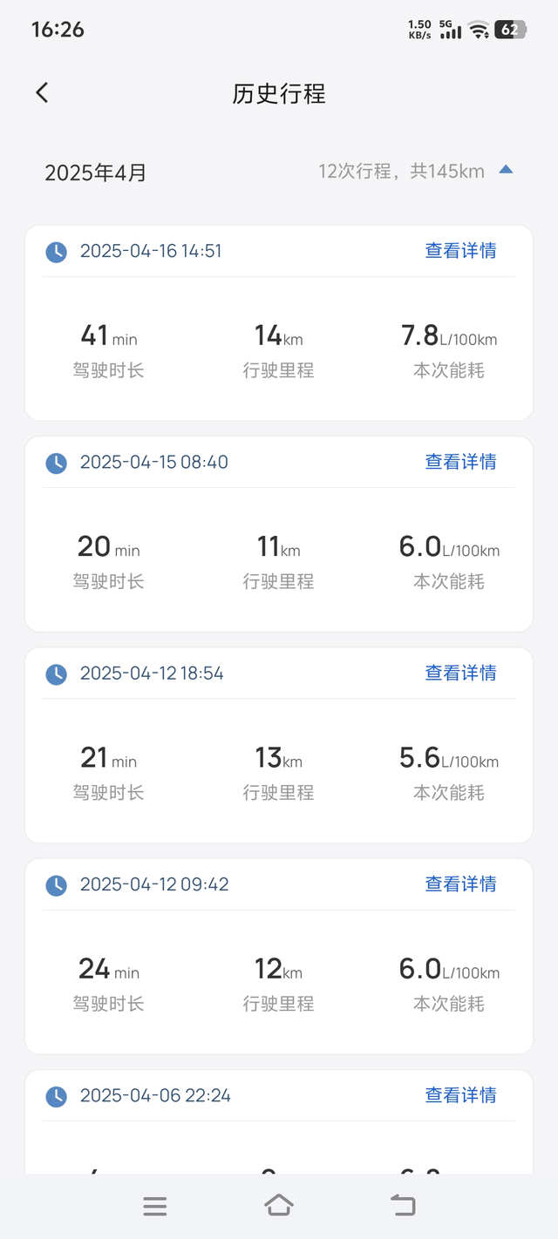The height and width of the screenshot is (1239, 558).
Task: Click the clock icon on the 2025-04-06 trip
Action: [56, 1096]
